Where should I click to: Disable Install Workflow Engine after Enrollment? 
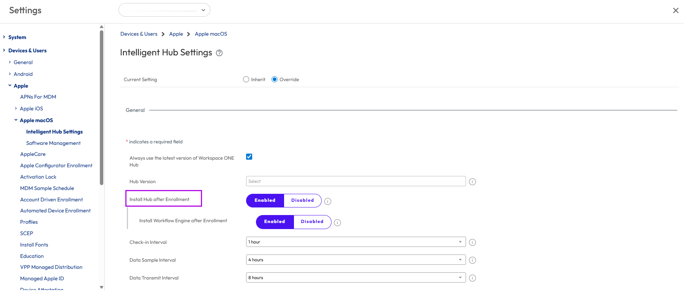click(x=312, y=221)
